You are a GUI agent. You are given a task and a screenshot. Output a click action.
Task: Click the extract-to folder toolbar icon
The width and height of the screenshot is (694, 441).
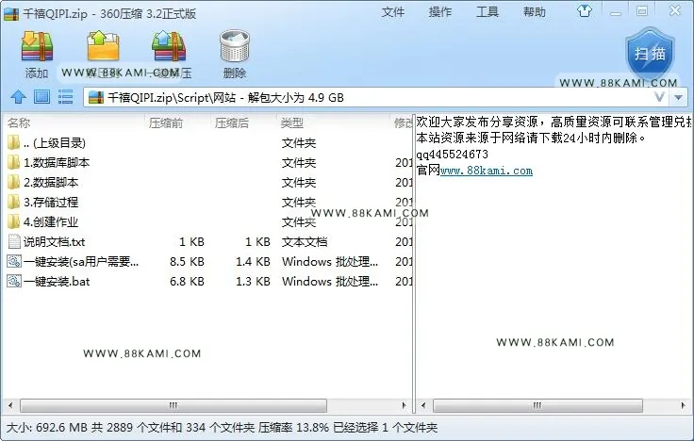tap(103, 45)
